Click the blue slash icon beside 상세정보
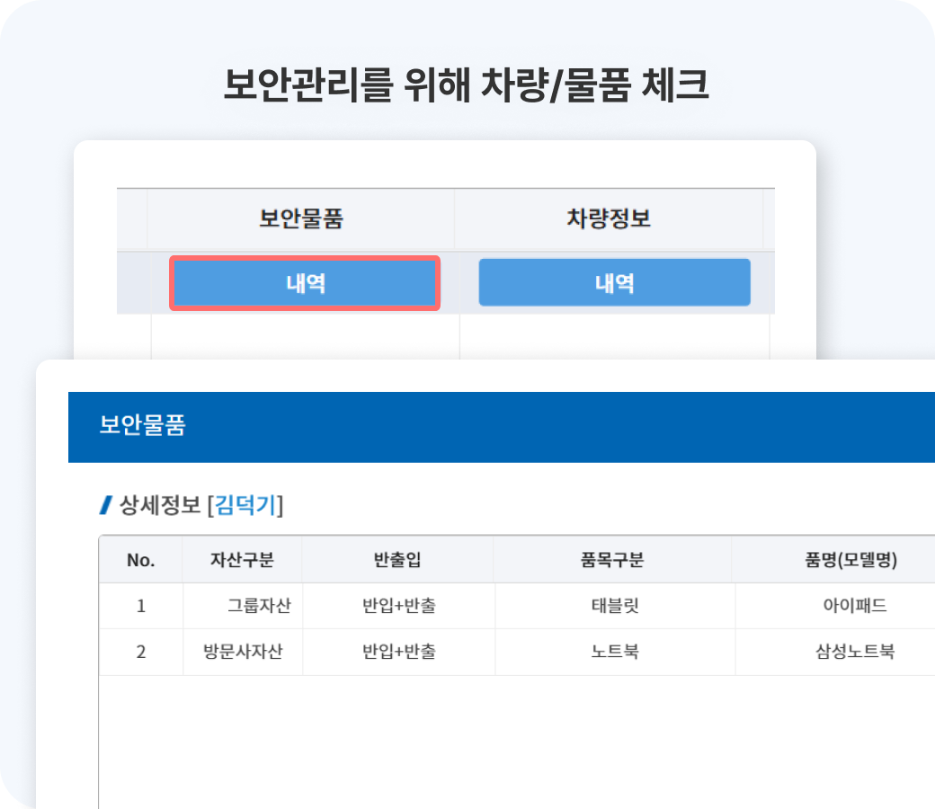 [x=106, y=506]
